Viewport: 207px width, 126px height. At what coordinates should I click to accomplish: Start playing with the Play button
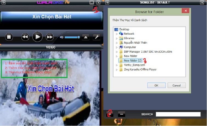coord(37,37)
